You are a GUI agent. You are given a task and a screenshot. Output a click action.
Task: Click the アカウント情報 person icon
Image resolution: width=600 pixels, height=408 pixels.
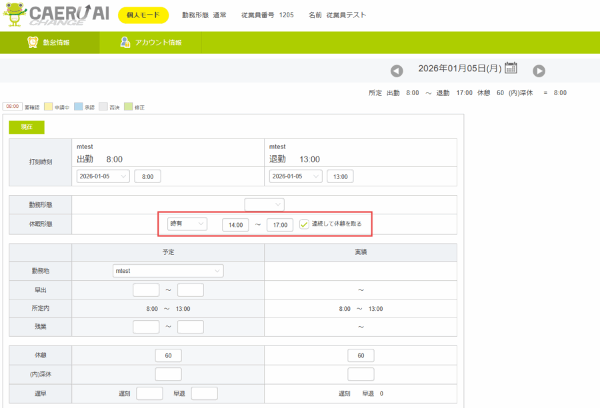click(x=125, y=42)
